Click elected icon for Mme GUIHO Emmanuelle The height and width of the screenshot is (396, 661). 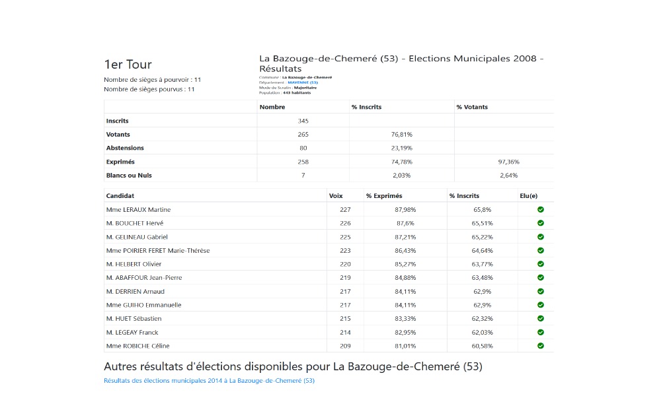pos(541,305)
